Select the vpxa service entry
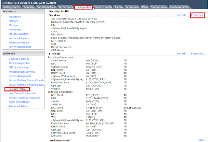Screen dimensions: 208x142 54,31
